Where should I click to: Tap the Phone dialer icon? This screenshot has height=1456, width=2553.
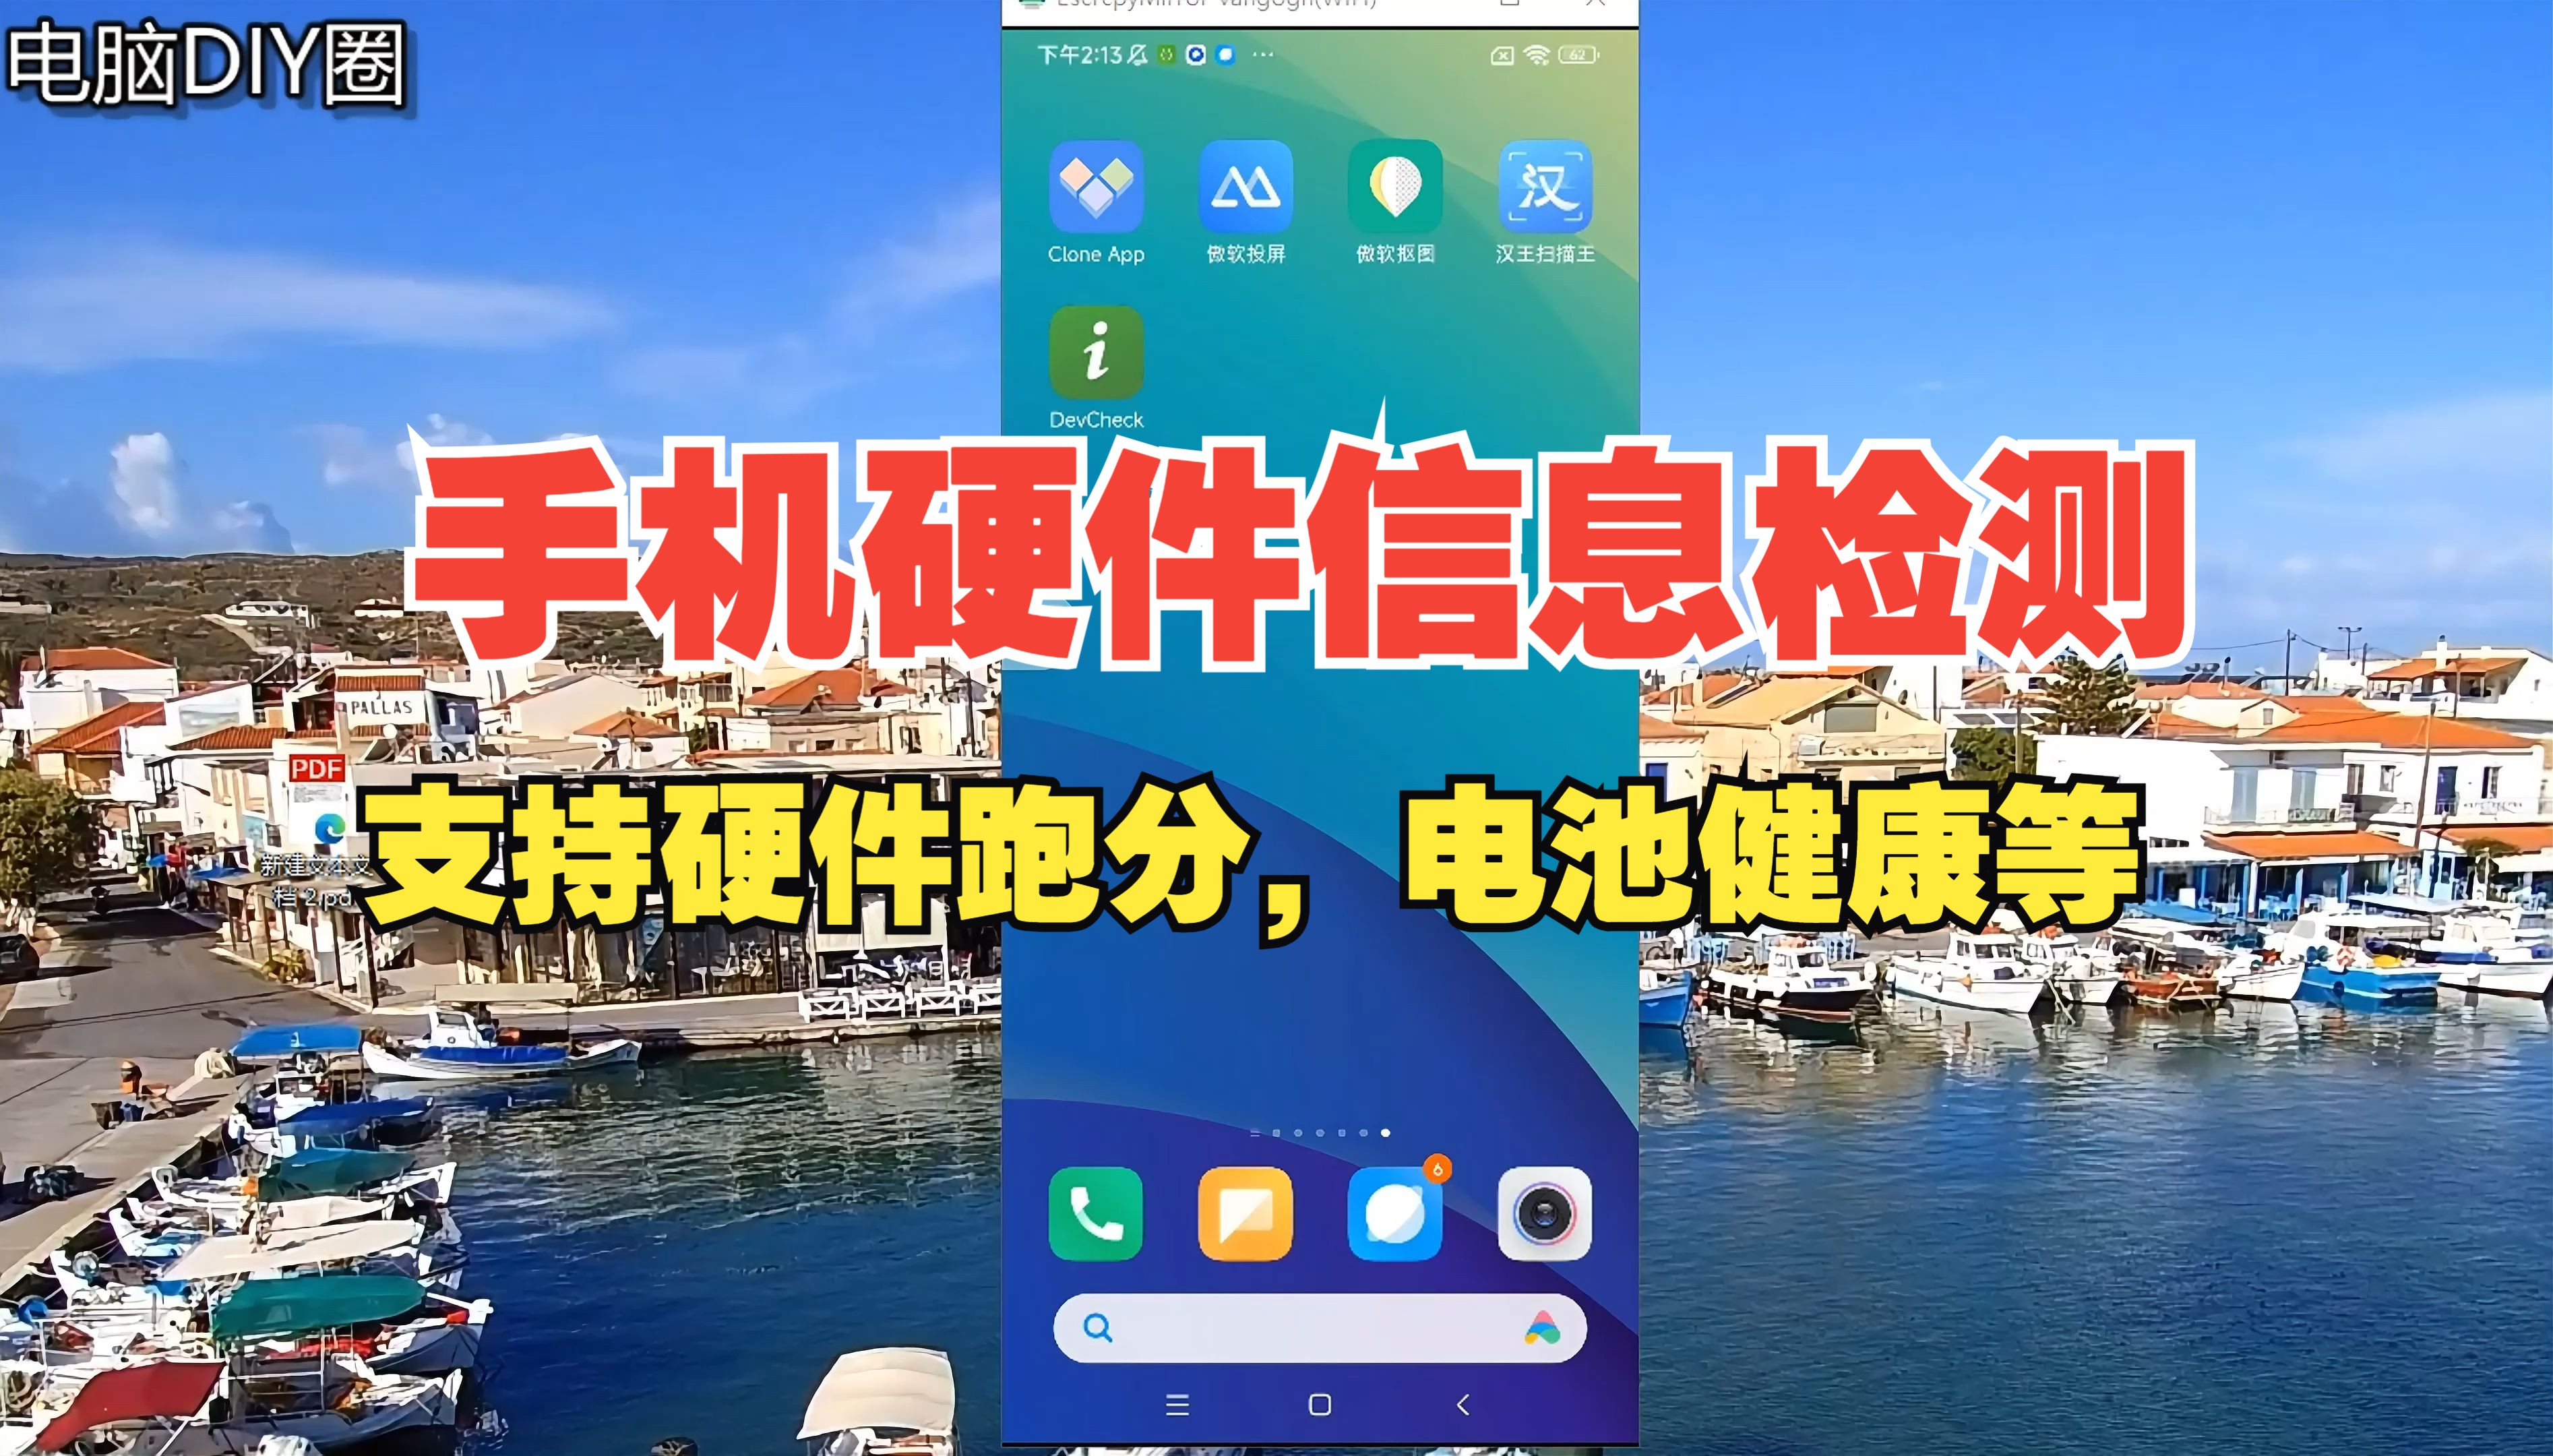(x=1099, y=1207)
